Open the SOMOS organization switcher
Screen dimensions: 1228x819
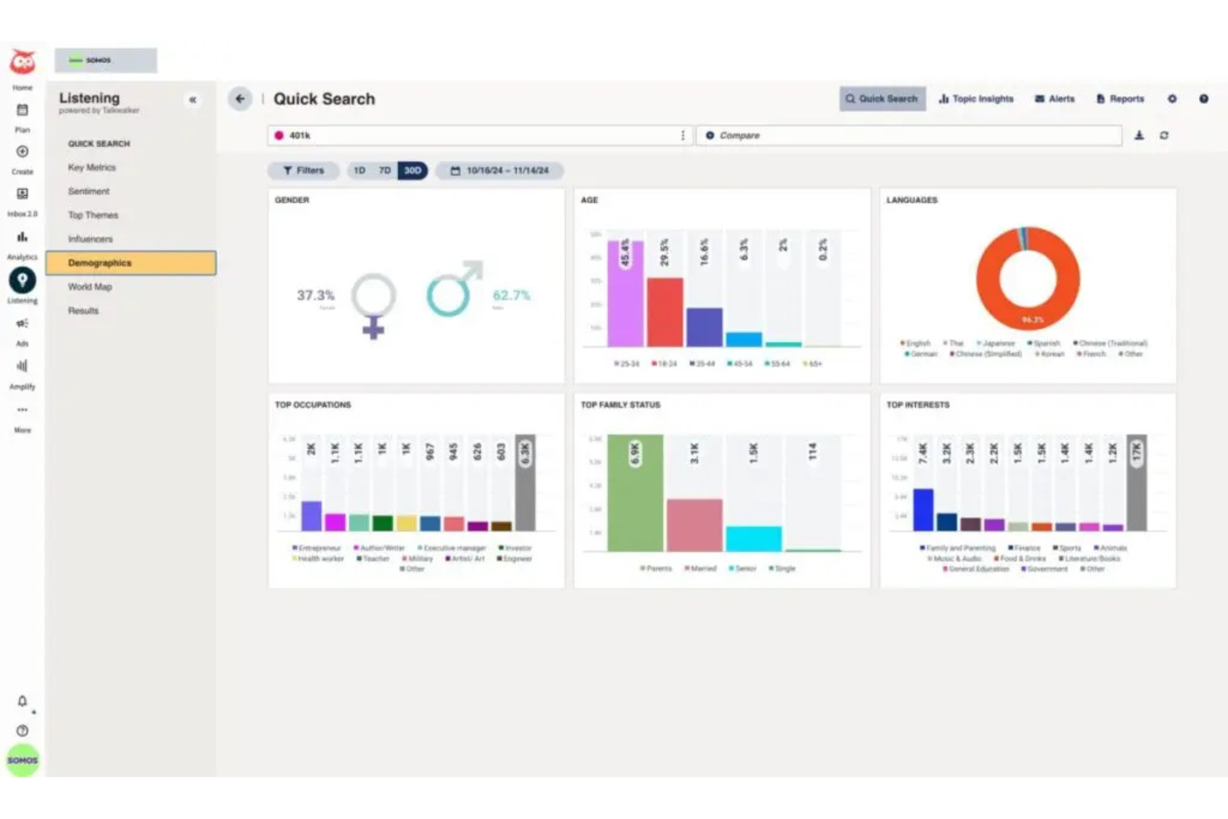pyautogui.click(x=105, y=60)
